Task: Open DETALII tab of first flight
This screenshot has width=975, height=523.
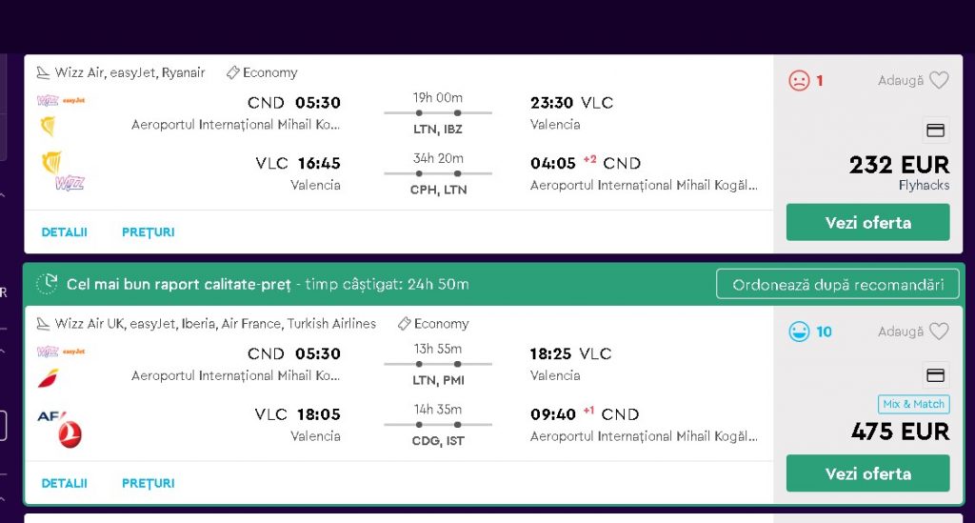Action: tap(64, 231)
